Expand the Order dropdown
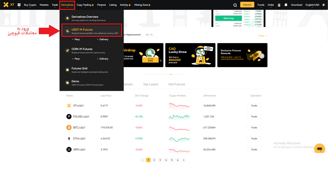Screen dimensions: 328x185 click(271, 5)
